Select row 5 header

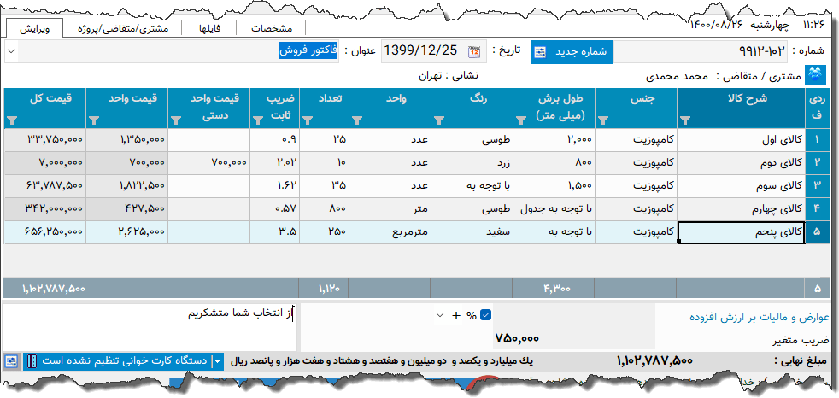(817, 232)
